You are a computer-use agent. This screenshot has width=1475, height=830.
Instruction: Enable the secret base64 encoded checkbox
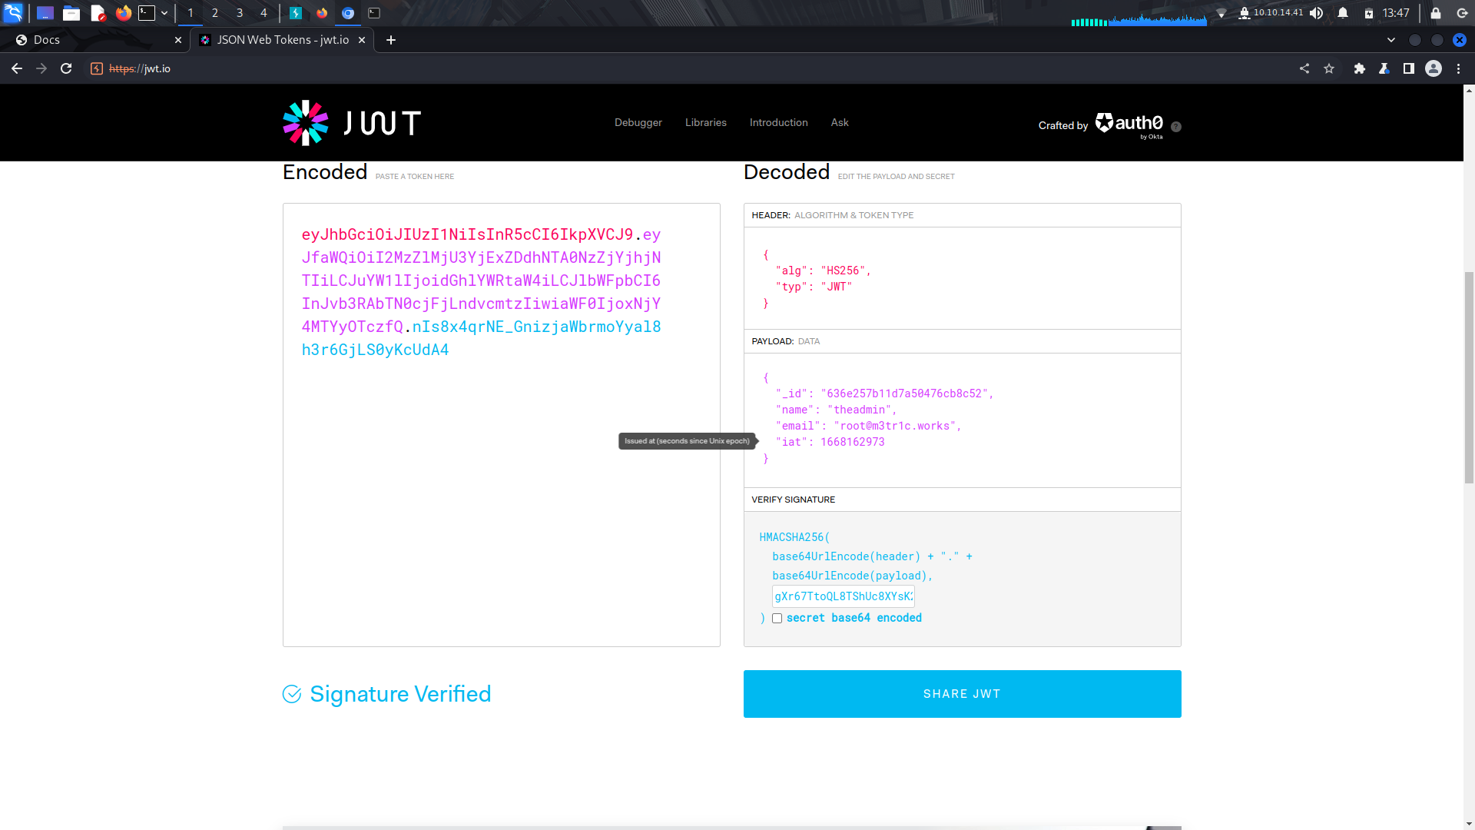pyautogui.click(x=777, y=618)
